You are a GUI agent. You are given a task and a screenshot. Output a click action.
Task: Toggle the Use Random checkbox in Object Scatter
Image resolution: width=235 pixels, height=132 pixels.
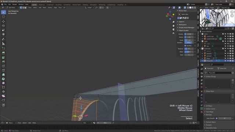coord(185,45)
